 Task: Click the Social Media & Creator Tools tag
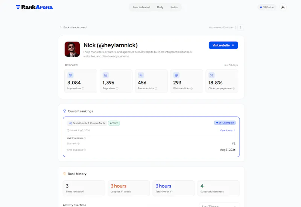tap(87, 123)
